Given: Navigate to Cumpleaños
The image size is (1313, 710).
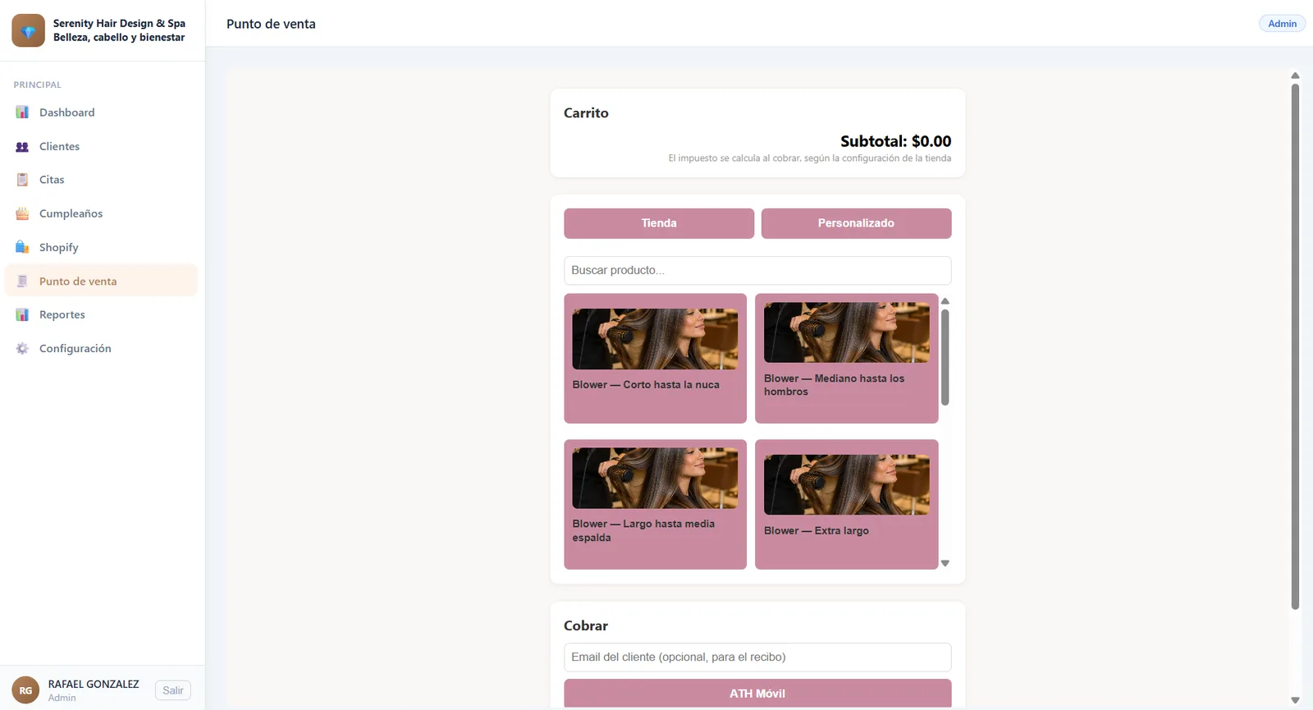Looking at the screenshot, I should point(101,213).
